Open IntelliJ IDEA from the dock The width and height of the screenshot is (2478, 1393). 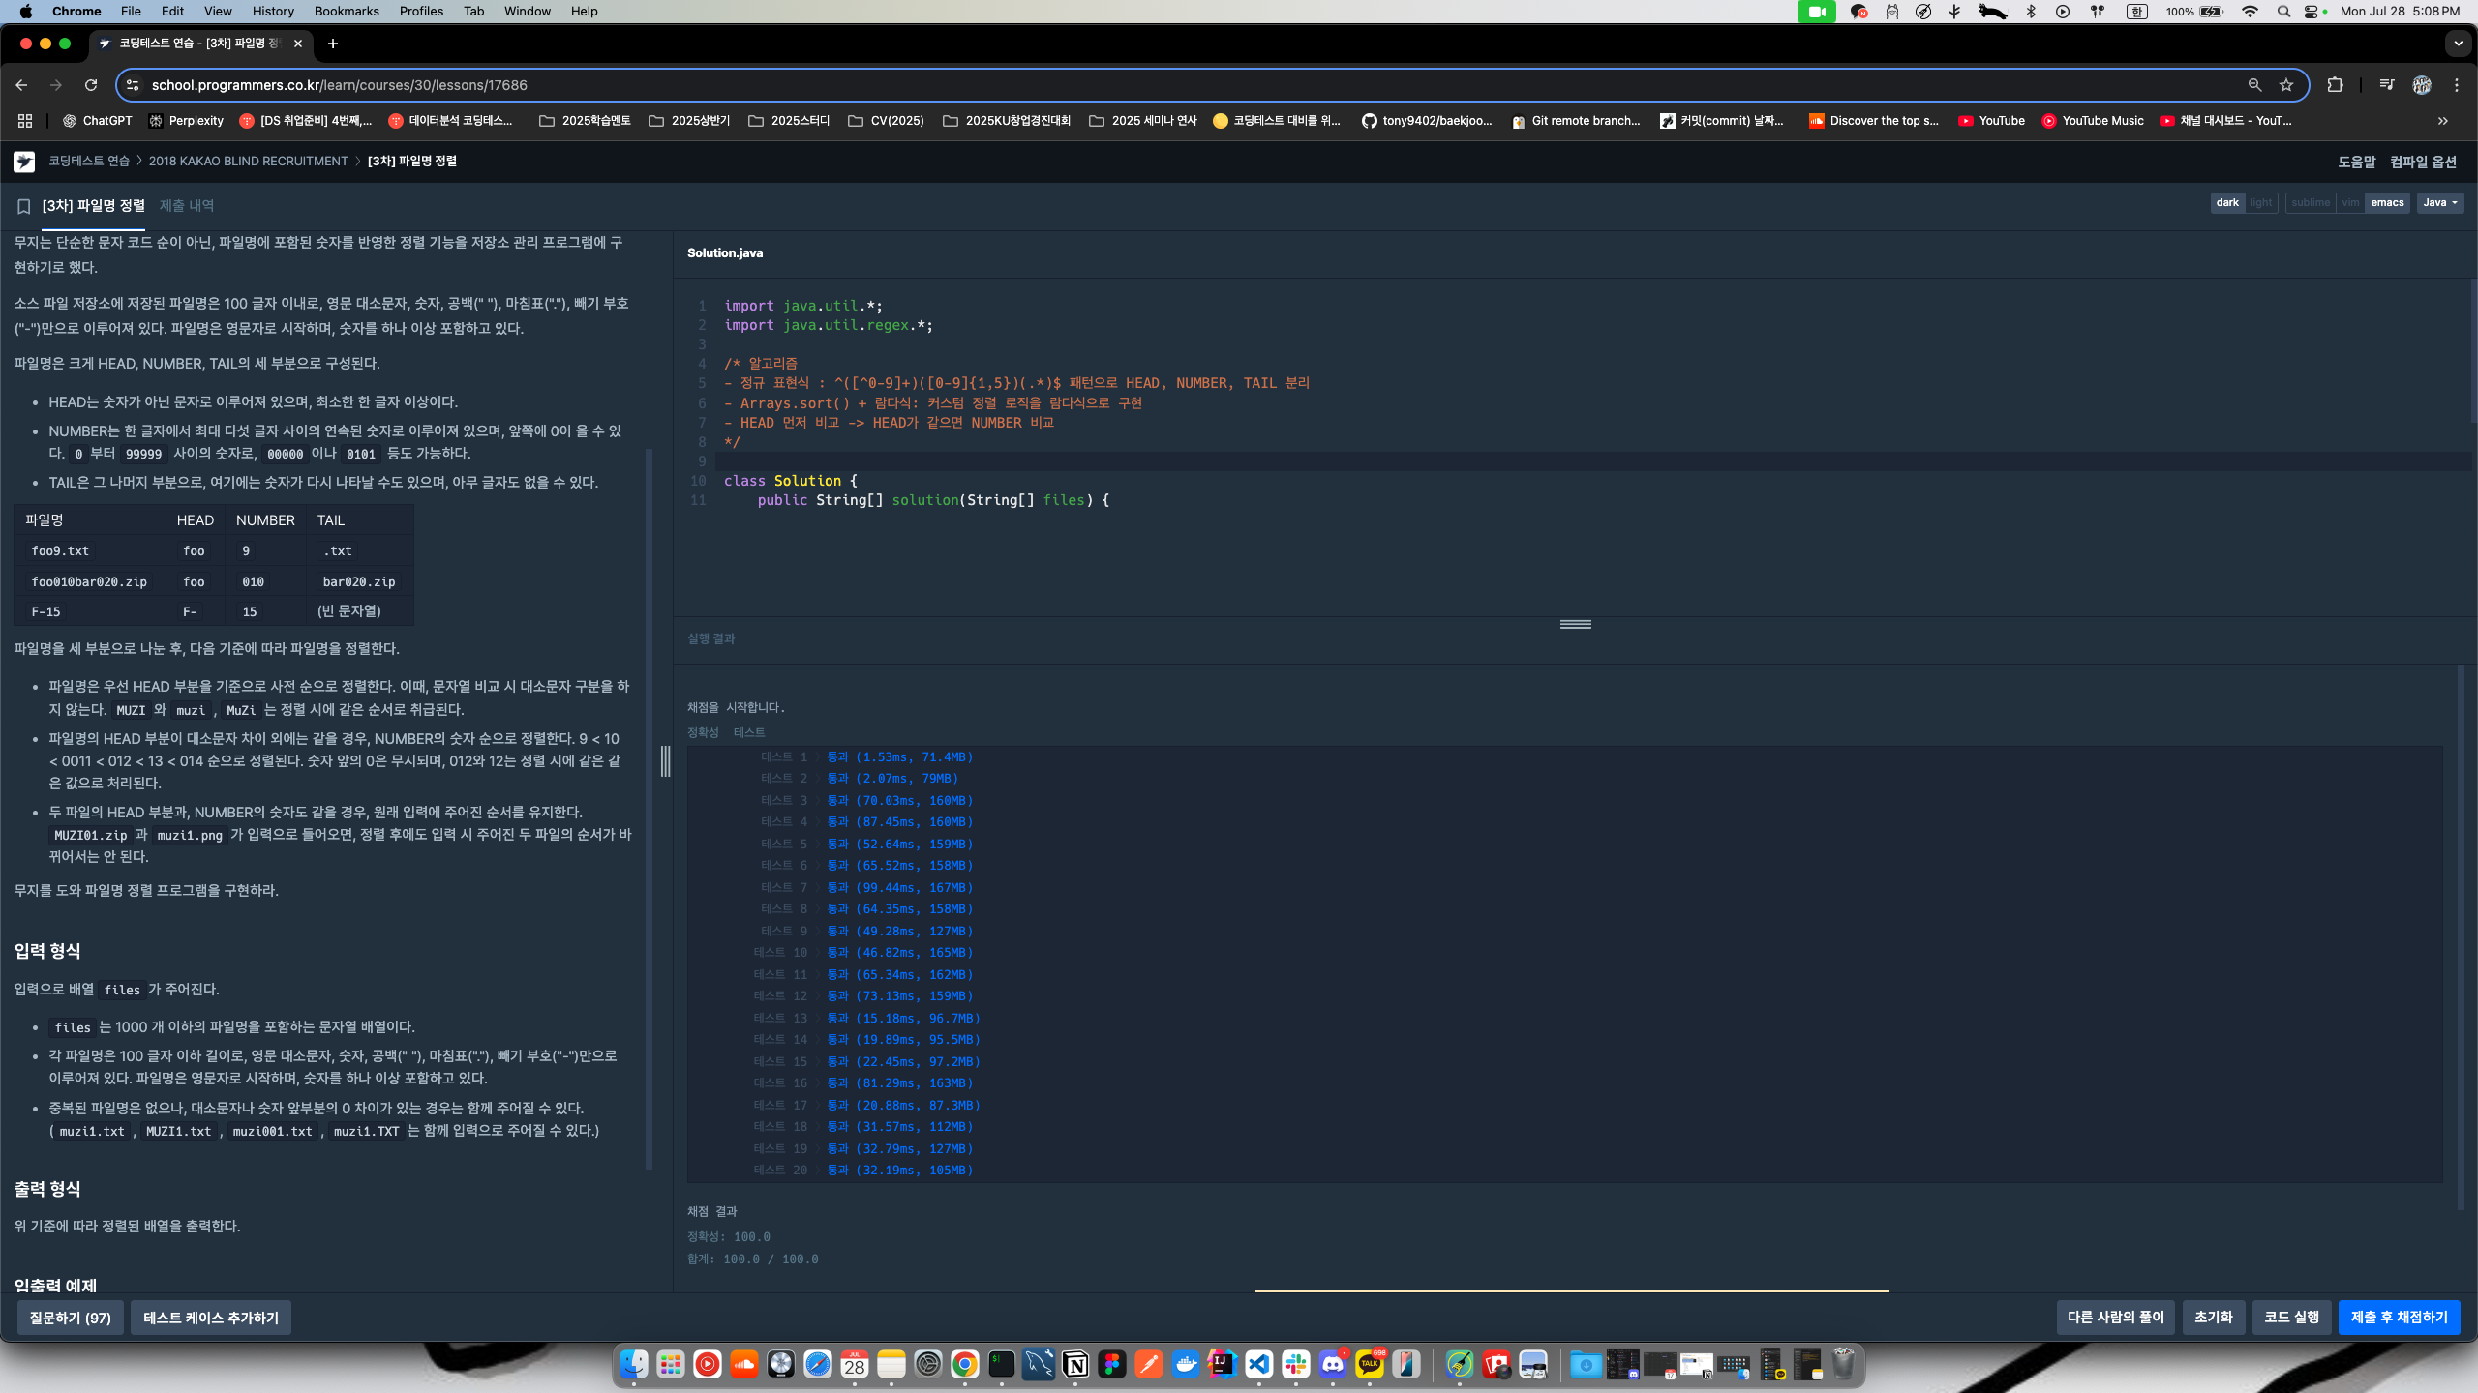point(1223,1365)
